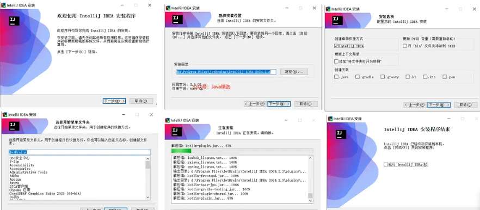
Task: Close the 正在安装 installer window
Action: click(x=314, y=120)
